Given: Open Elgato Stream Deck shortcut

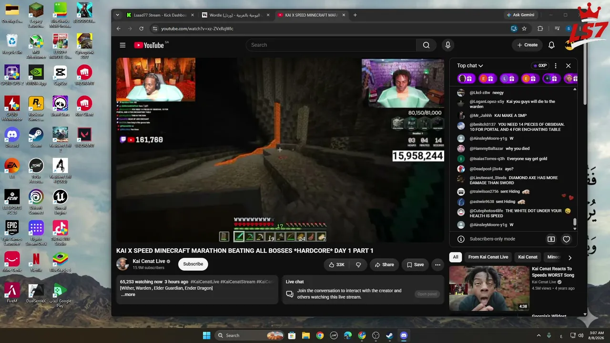Looking at the screenshot, I should [x=36, y=233].
